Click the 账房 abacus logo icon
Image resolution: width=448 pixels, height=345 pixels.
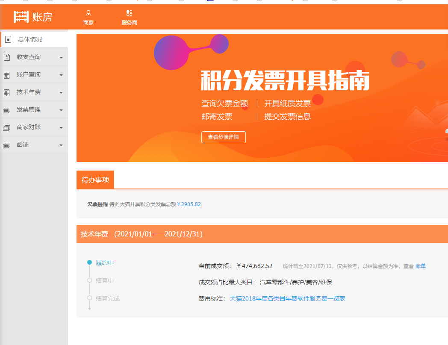21,17
